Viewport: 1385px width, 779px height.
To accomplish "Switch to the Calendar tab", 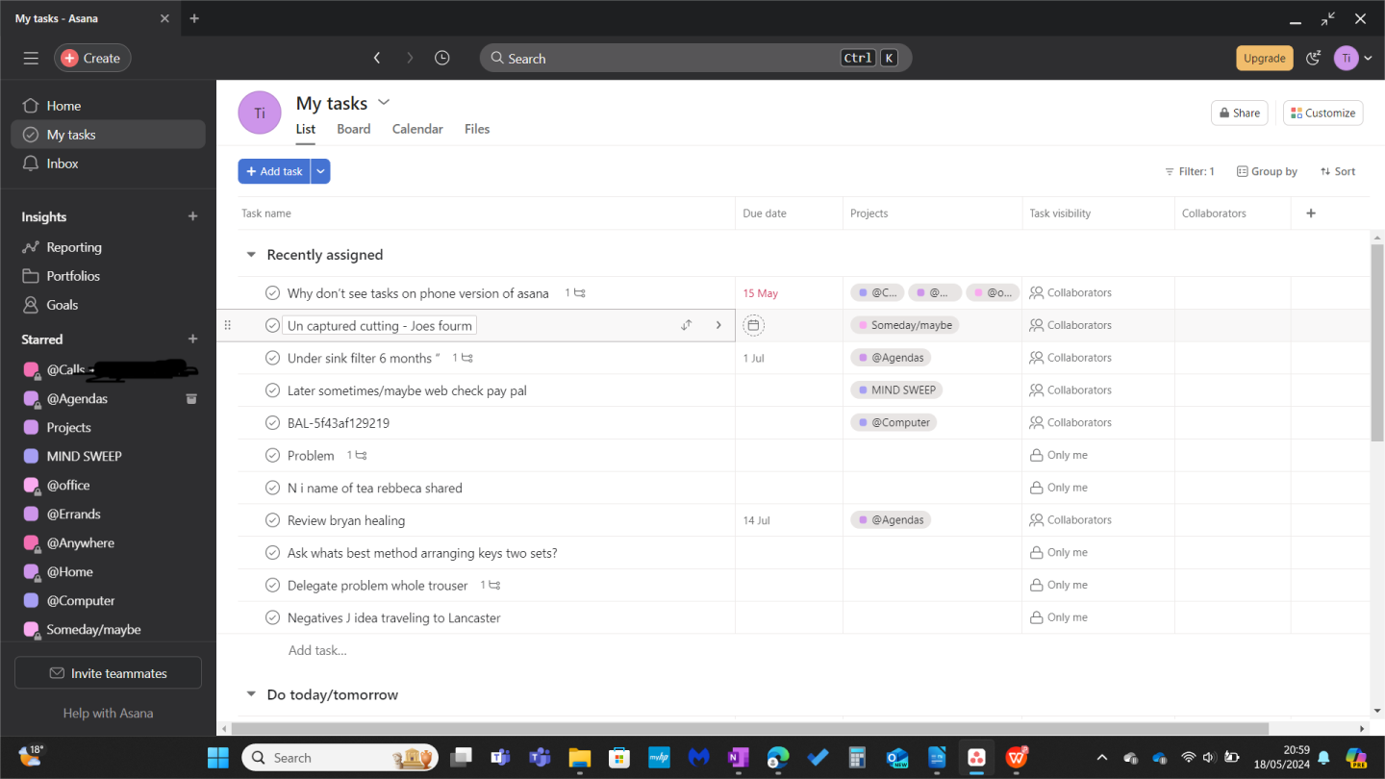I will (417, 129).
